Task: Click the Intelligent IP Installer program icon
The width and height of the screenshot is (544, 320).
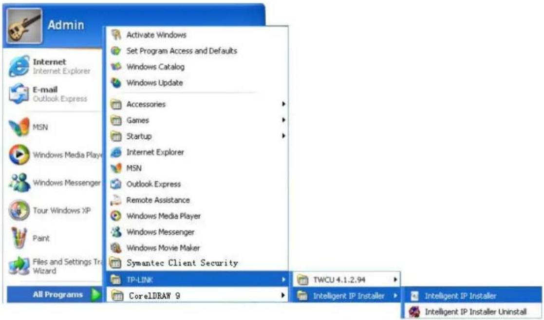Action: [414, 296]
